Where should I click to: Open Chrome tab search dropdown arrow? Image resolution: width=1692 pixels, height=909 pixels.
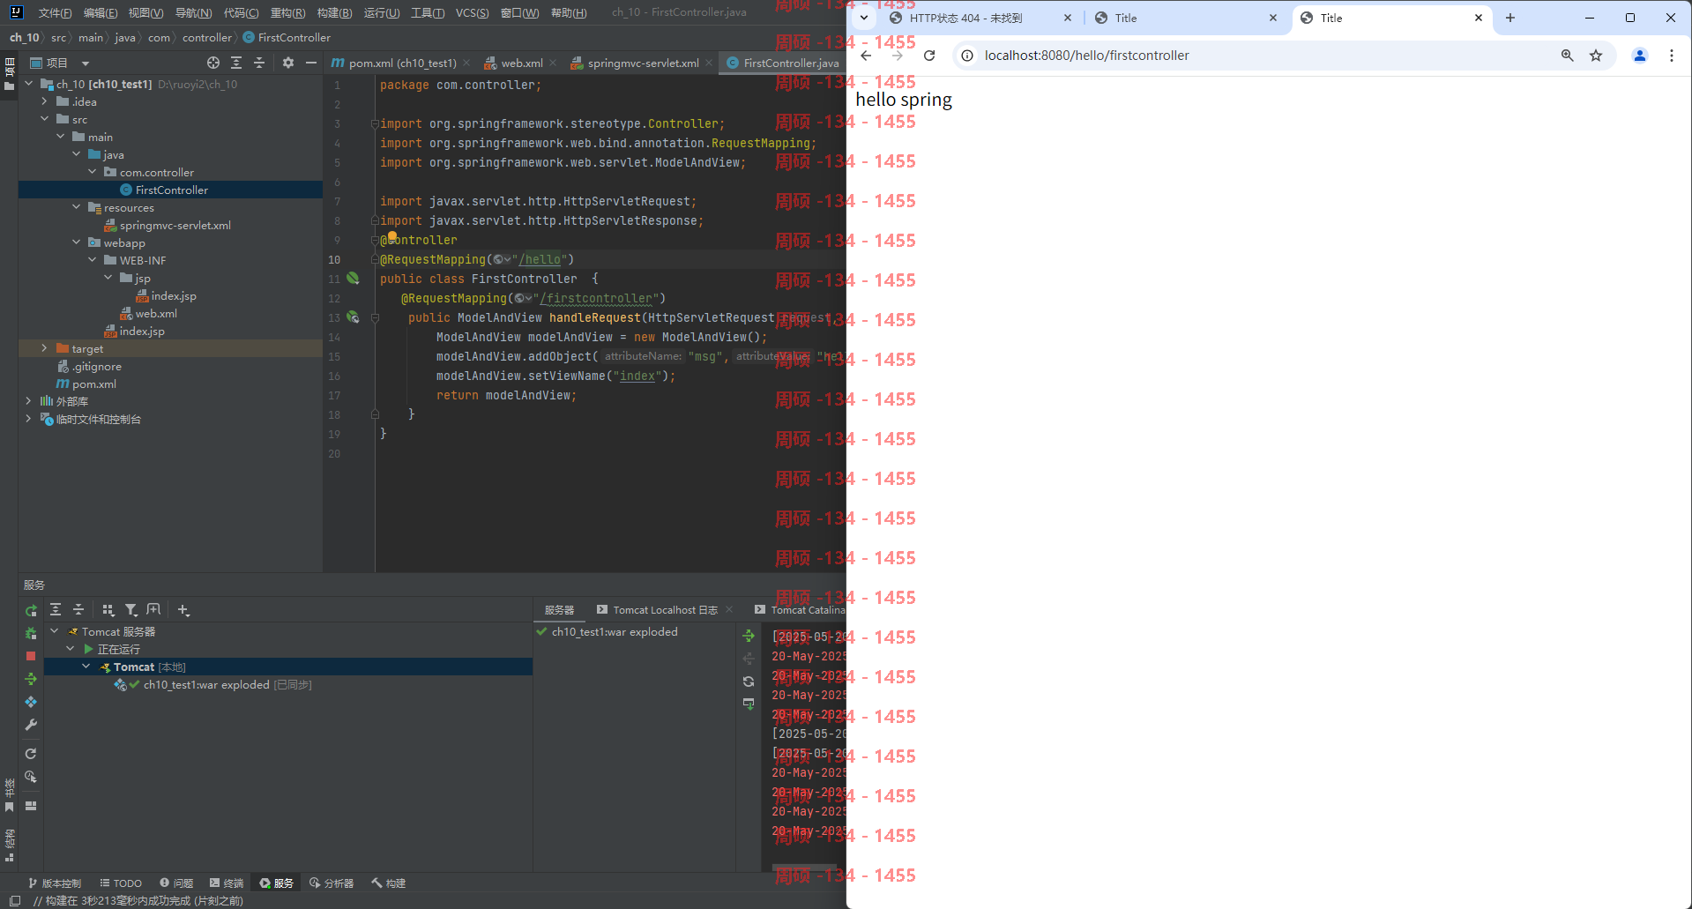tap(864, 18)
